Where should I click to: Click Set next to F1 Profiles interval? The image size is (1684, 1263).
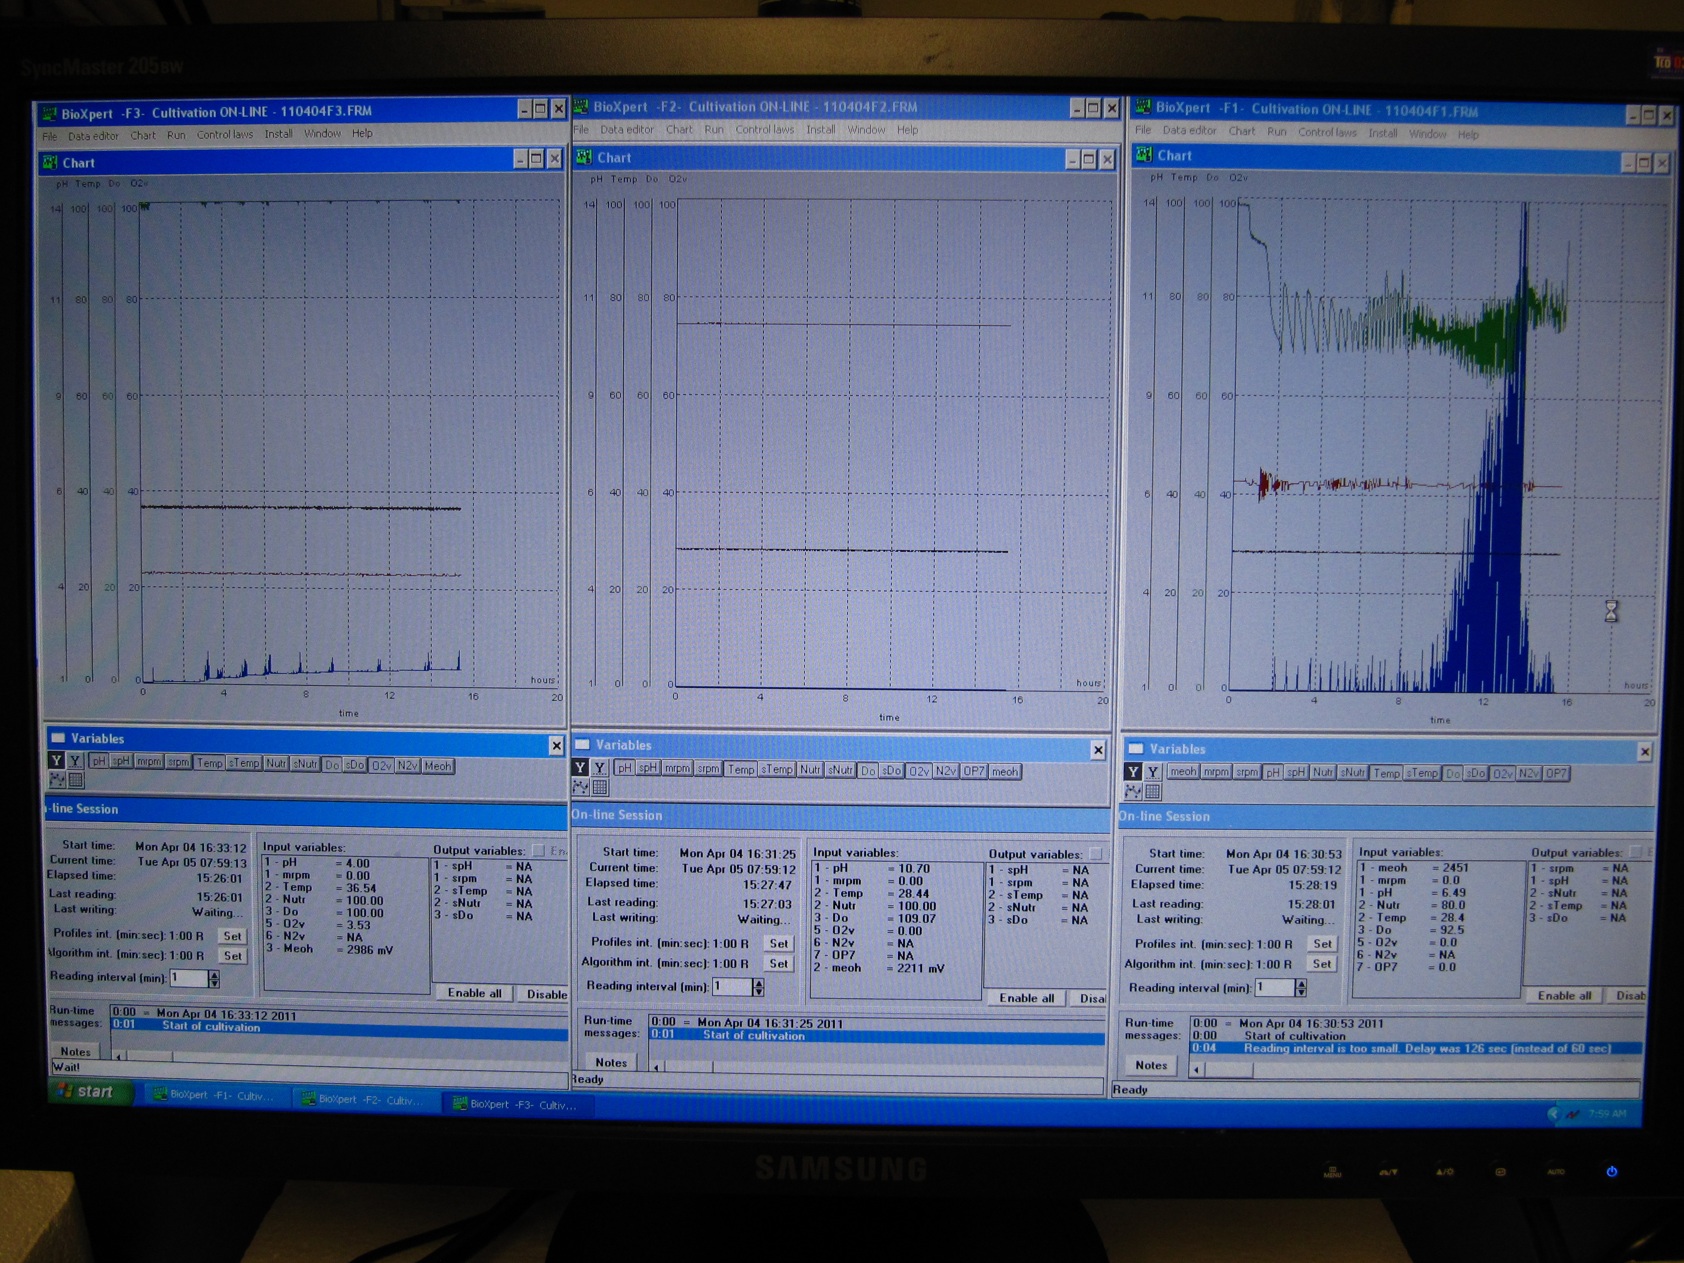(x=1322, y=943)
